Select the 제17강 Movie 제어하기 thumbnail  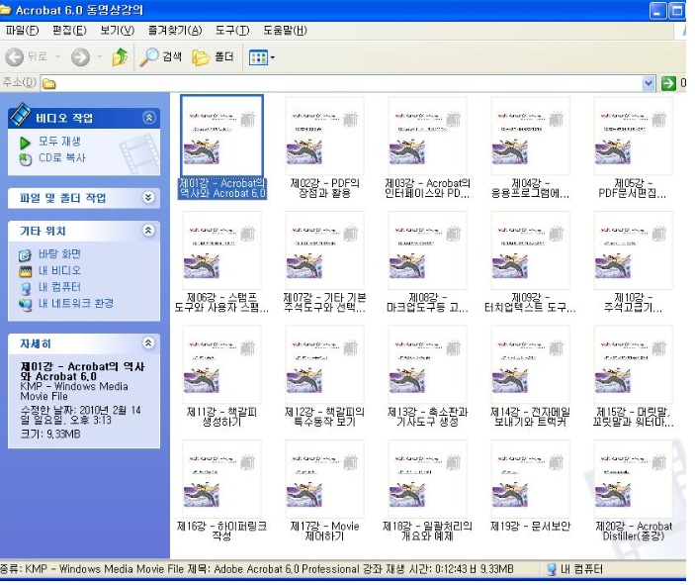(x=324, y=479)
